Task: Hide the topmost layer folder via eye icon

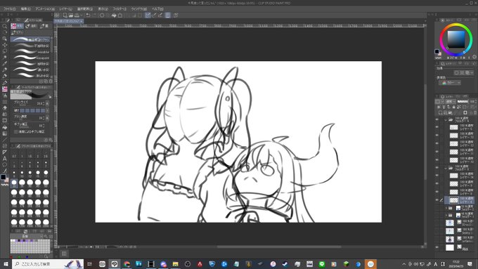Action: coord(437,119)
